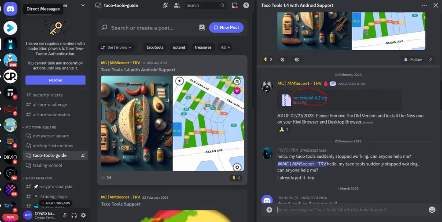Open the server with the 53 badge

coord(11,189)
